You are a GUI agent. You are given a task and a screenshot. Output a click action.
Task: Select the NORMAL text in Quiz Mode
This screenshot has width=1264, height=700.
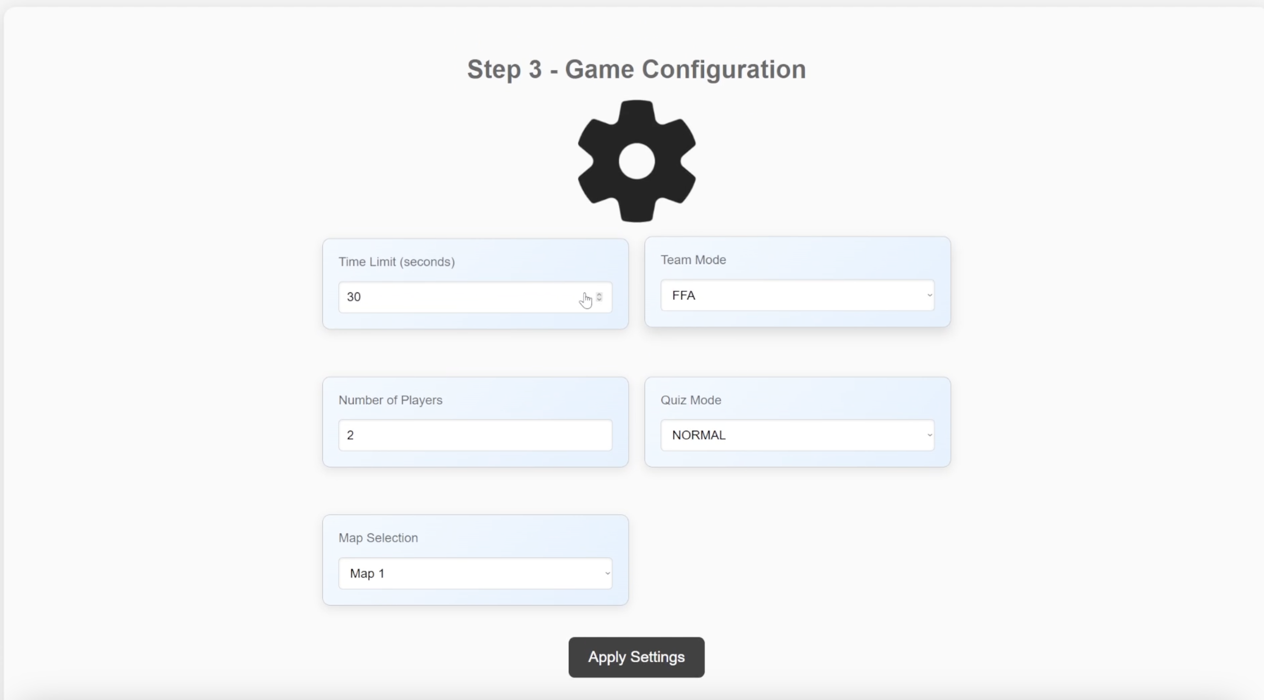pyautogui.click(x=698, y=435)
